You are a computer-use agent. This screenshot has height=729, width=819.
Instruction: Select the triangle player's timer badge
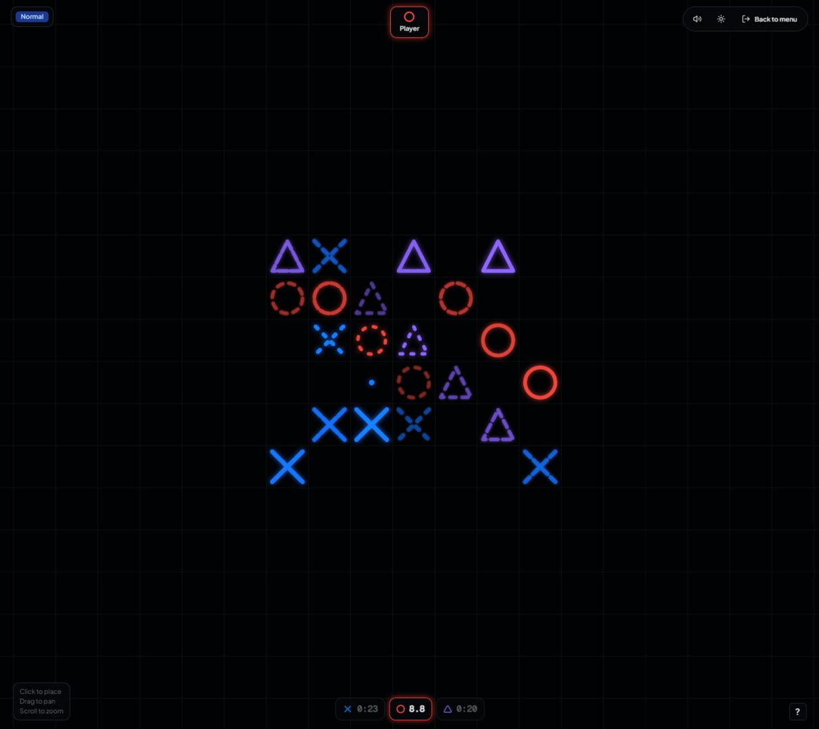pyautogui.click(x=460, y=709)
